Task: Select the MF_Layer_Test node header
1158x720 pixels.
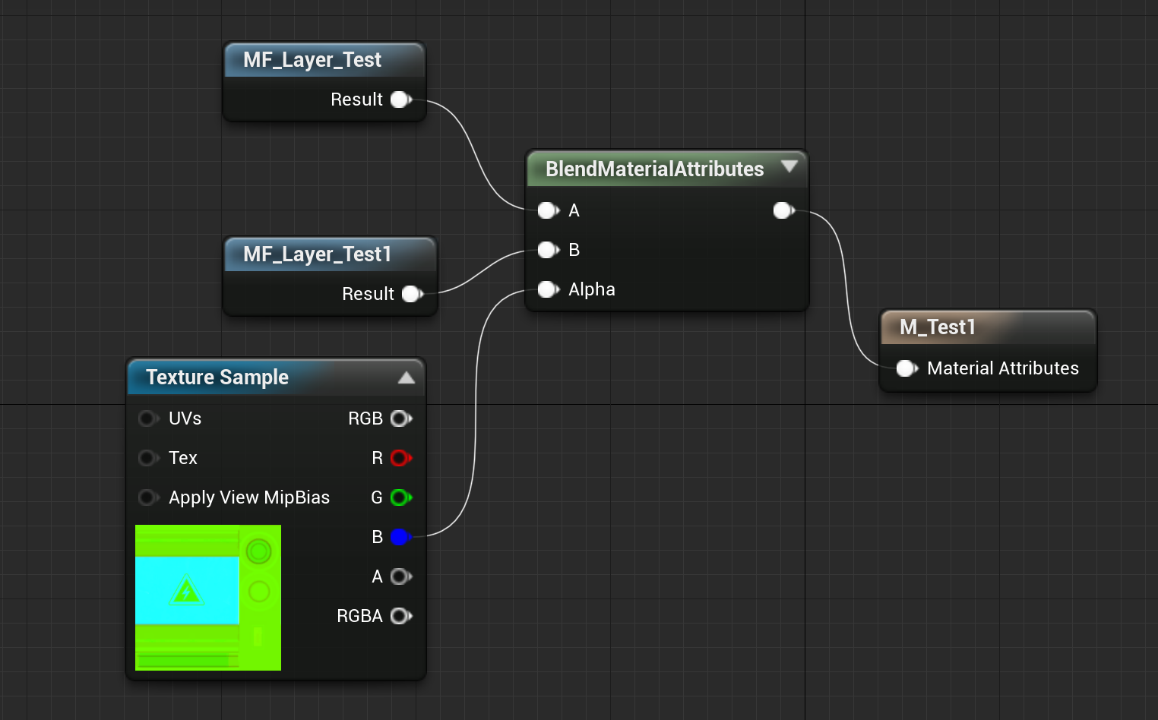Action: pos(312,60)
